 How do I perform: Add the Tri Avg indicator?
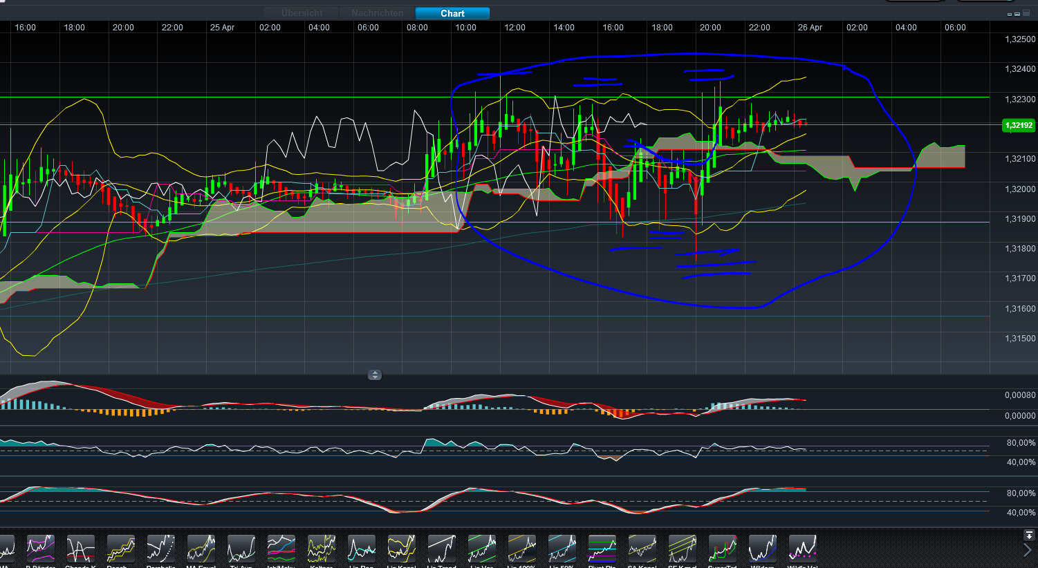(x=241, y=548)
